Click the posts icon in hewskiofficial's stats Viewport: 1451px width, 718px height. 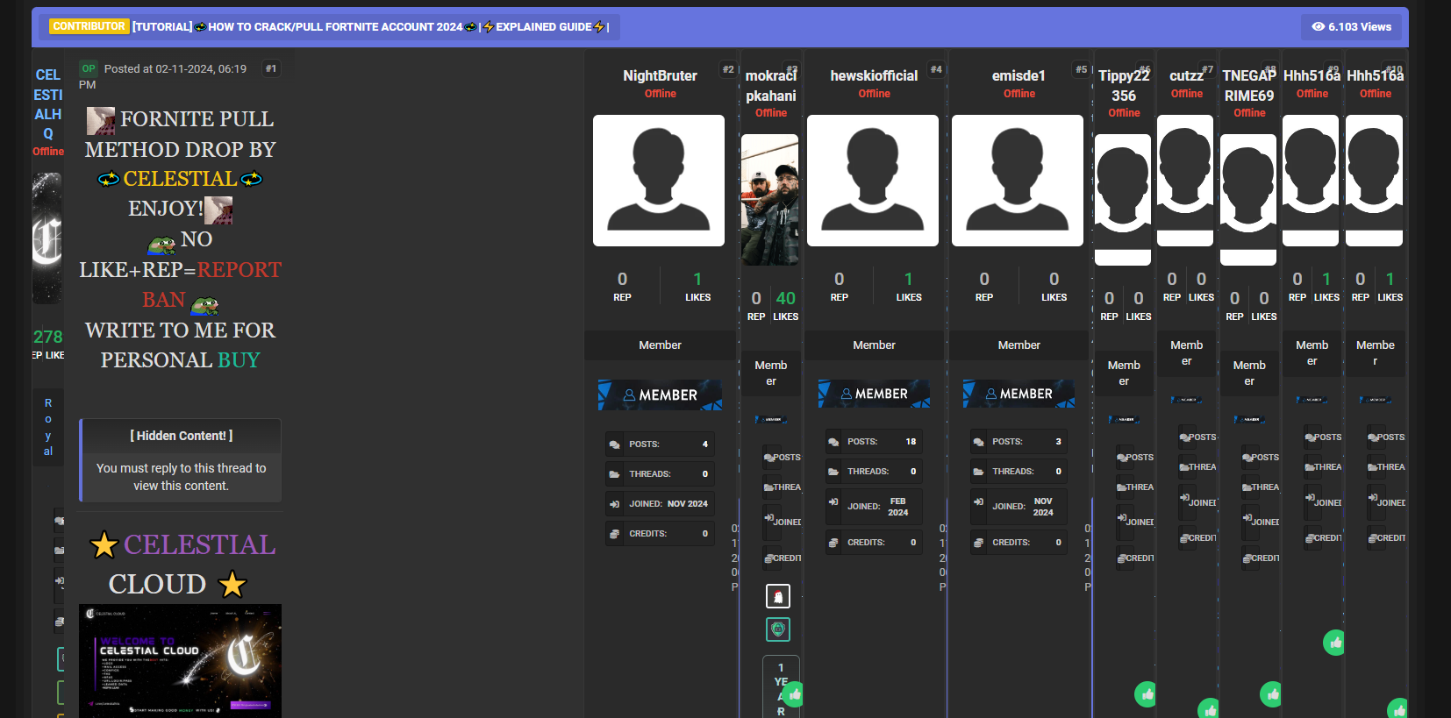(x=833, y=442)
